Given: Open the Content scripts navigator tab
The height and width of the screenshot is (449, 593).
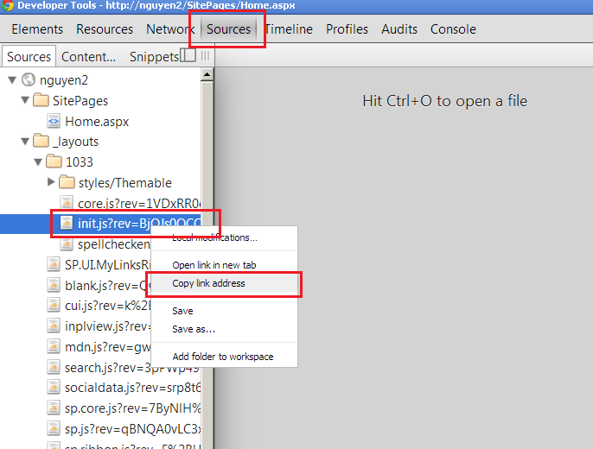Looking at the screenshot, I should 89,57.
